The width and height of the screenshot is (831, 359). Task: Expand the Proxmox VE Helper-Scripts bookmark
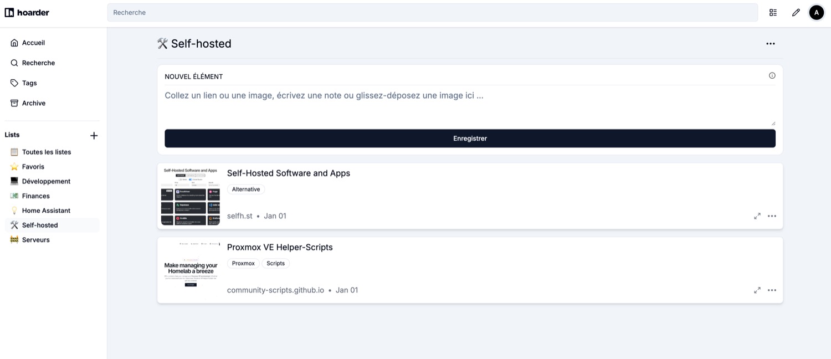757,290
